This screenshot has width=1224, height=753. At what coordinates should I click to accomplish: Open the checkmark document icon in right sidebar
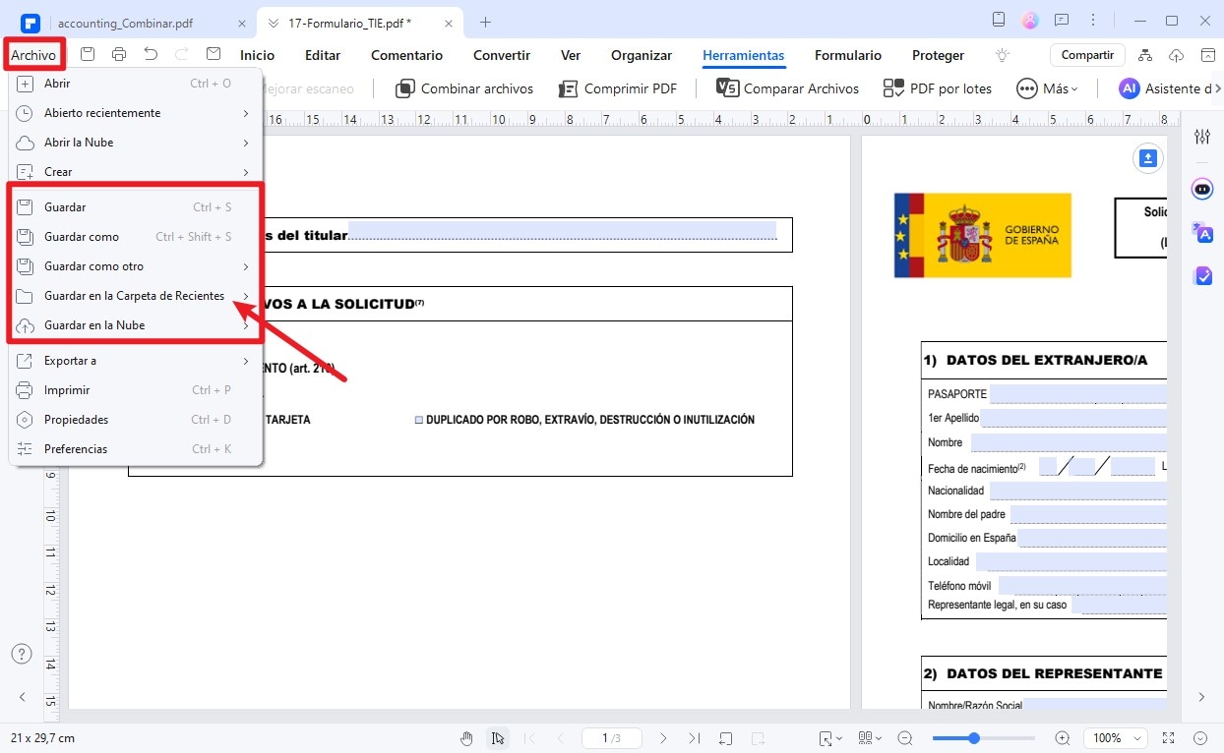click(1202, 276)
